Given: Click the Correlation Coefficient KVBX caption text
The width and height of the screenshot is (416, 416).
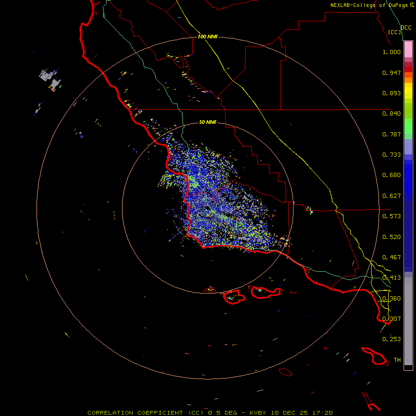Looking at the screenshot, I should 210,413.
